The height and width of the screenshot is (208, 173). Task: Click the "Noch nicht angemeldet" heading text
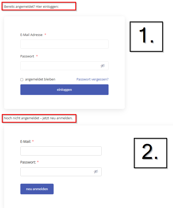pos(38,118)
